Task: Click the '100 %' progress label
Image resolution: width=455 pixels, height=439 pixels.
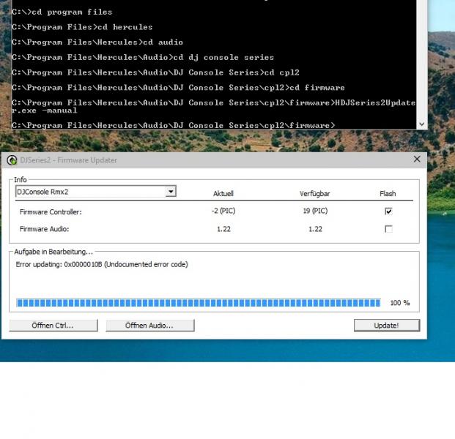Action: pos(400,303)
